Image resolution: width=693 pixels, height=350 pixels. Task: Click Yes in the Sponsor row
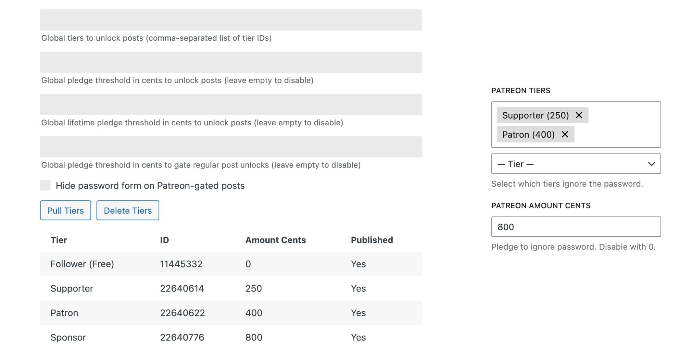pos(358,337)
